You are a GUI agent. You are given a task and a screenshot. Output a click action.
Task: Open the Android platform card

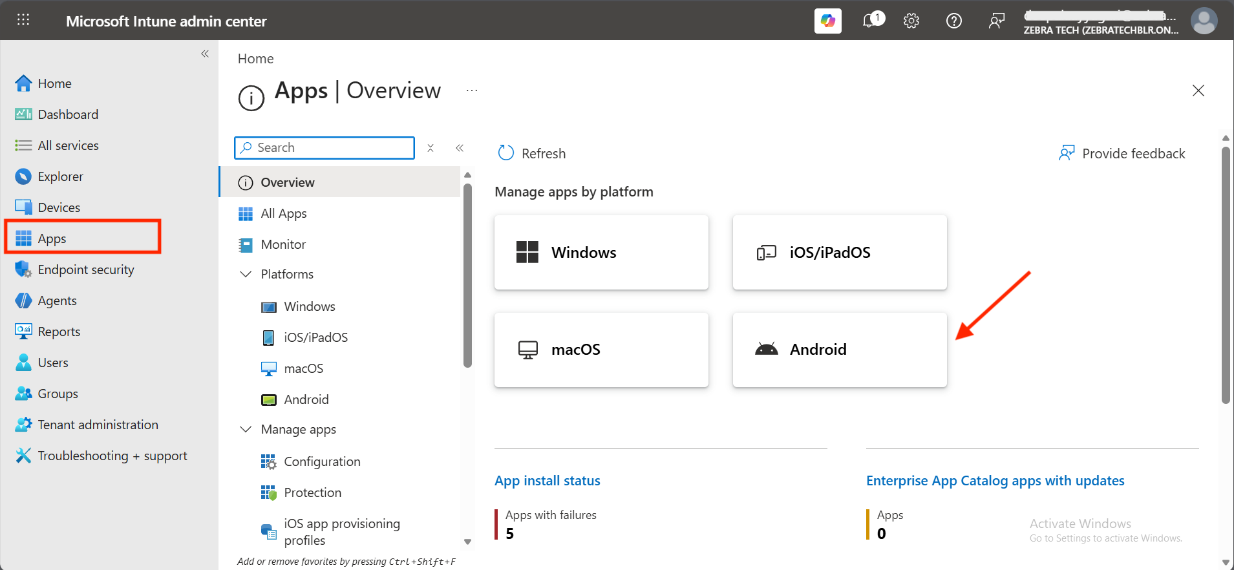840,350
